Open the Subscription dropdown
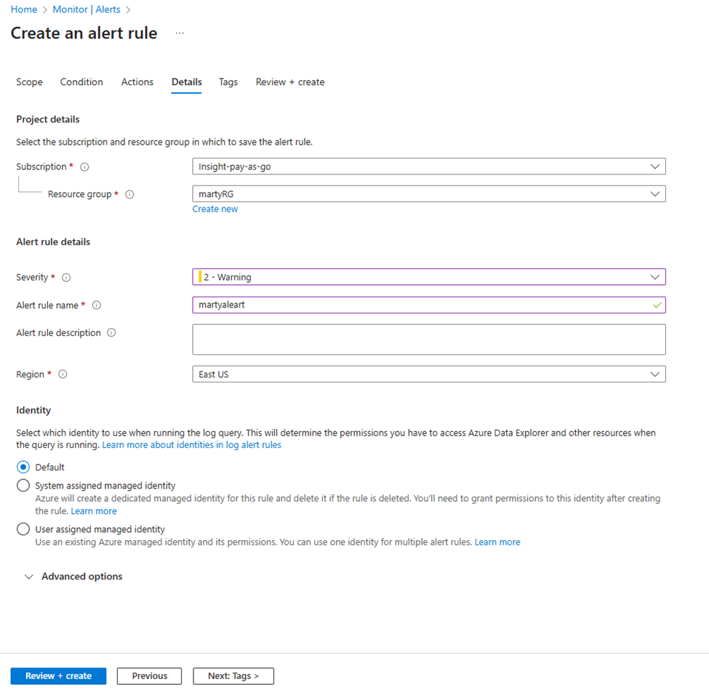The width and height of the screenshot is (709, 698). (429, 167)
